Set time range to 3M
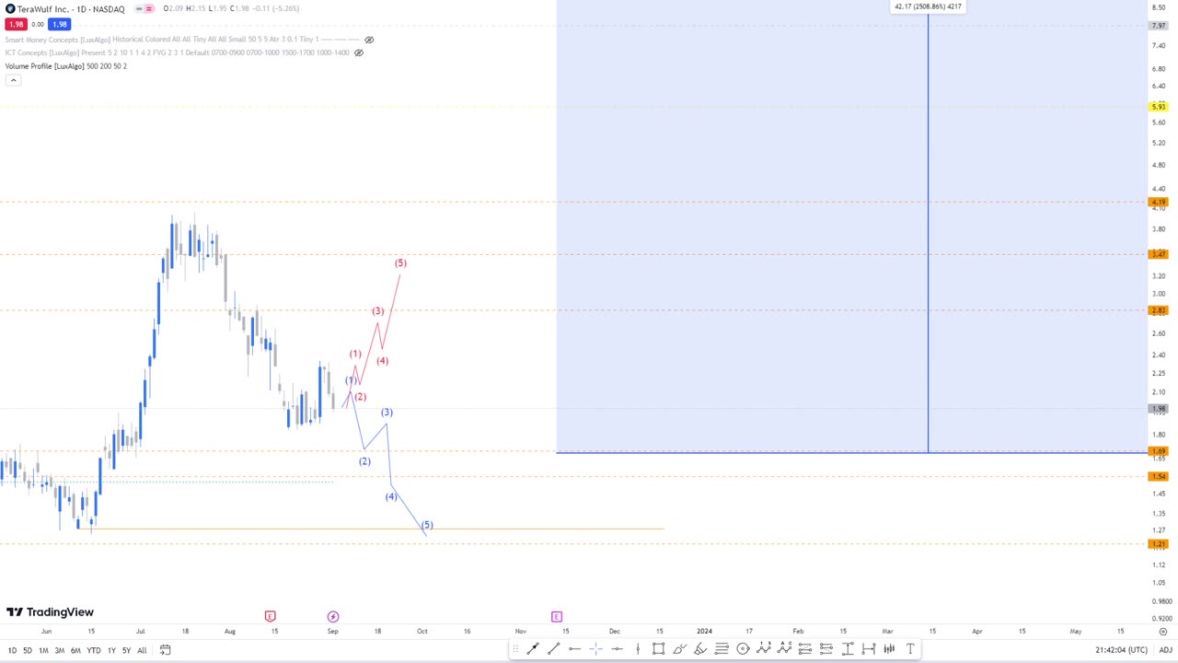This screenshot has height=663, width=1178. point(59,650)
